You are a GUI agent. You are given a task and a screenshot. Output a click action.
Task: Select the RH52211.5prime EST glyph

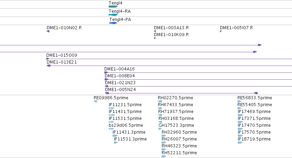[x=164, y=156]
